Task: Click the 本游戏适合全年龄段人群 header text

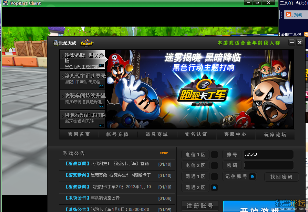Action: (x=249, y=43)
